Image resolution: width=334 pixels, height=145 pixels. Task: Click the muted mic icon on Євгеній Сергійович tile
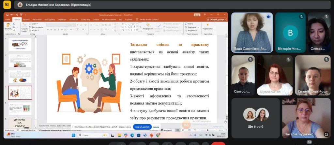(x=326, y=59)
